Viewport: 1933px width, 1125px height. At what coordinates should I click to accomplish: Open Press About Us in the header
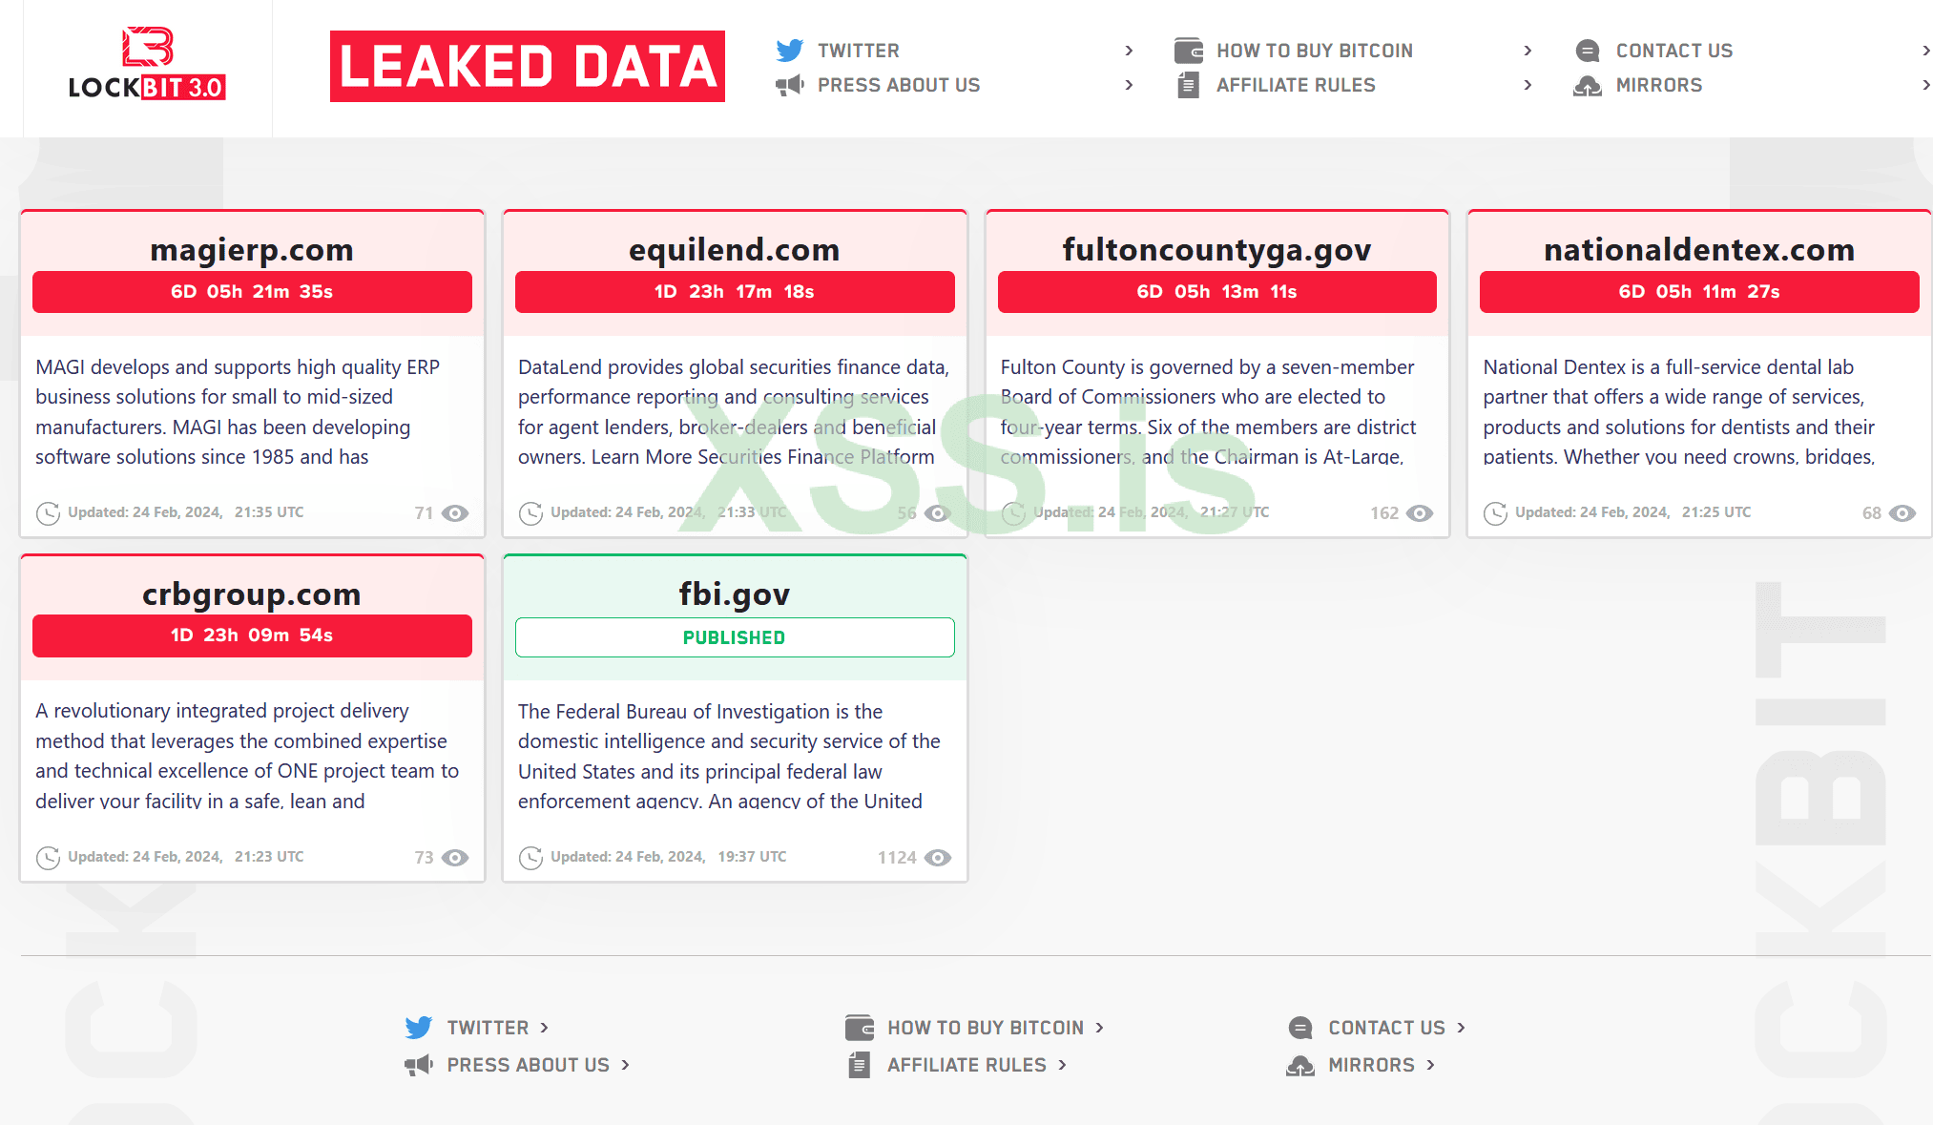click(898, 86)
